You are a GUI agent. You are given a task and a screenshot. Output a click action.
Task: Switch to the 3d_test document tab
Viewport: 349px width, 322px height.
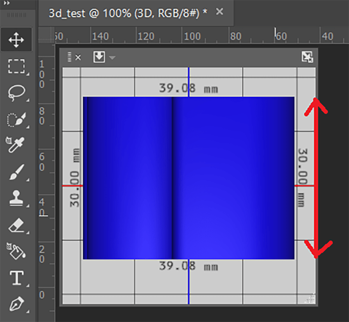click(x=128, y=13)
